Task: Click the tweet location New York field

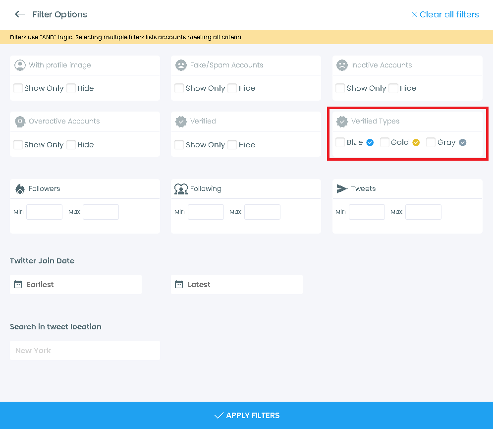Action: tap(85, 351)
